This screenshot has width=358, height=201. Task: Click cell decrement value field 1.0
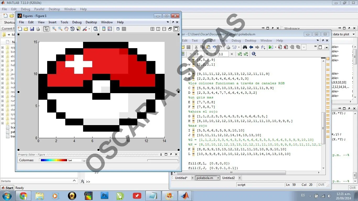[x=199, y=54]
